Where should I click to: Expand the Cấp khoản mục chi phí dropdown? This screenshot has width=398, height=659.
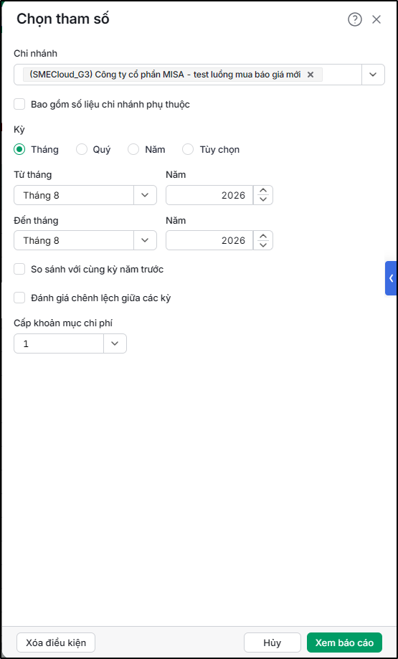pos(115,343)
